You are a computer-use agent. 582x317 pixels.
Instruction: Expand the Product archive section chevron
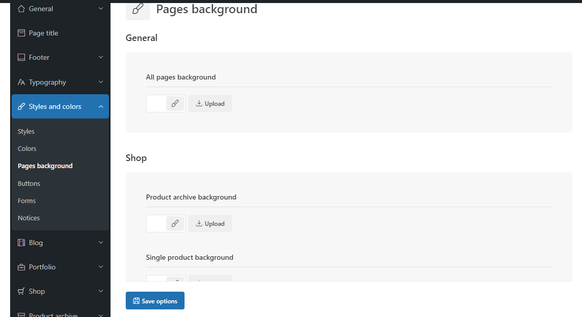pos(100,315)
